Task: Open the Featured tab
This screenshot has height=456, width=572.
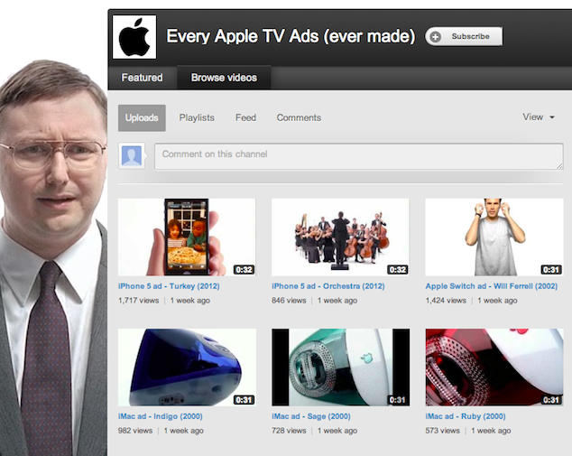Action: click(142, 78)
